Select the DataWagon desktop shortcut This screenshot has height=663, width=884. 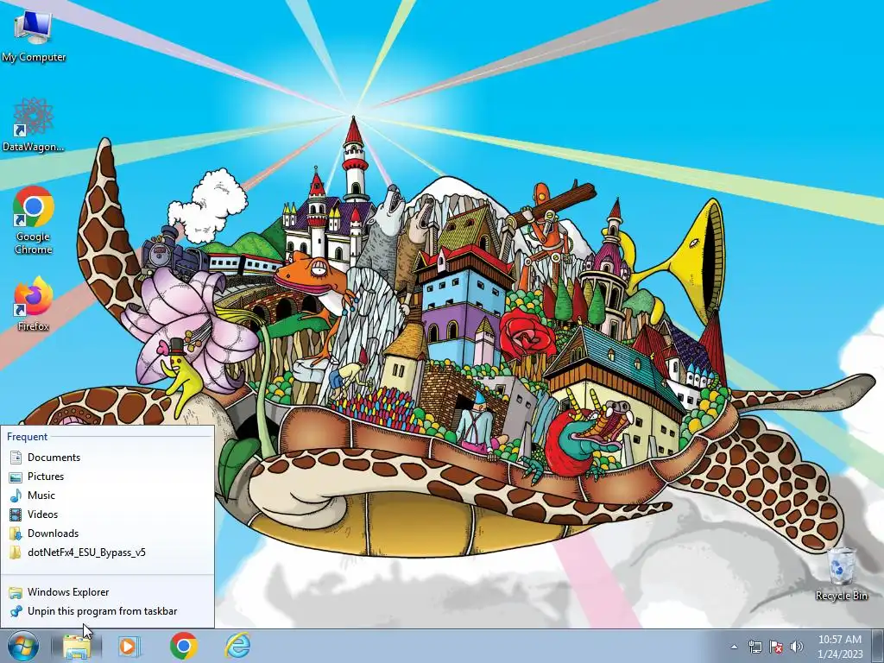(34, 125)
